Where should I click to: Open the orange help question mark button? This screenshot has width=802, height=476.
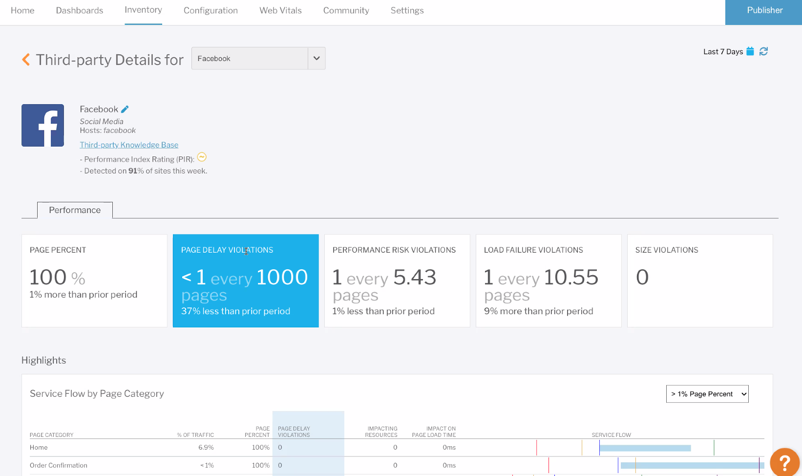[784, 462]
